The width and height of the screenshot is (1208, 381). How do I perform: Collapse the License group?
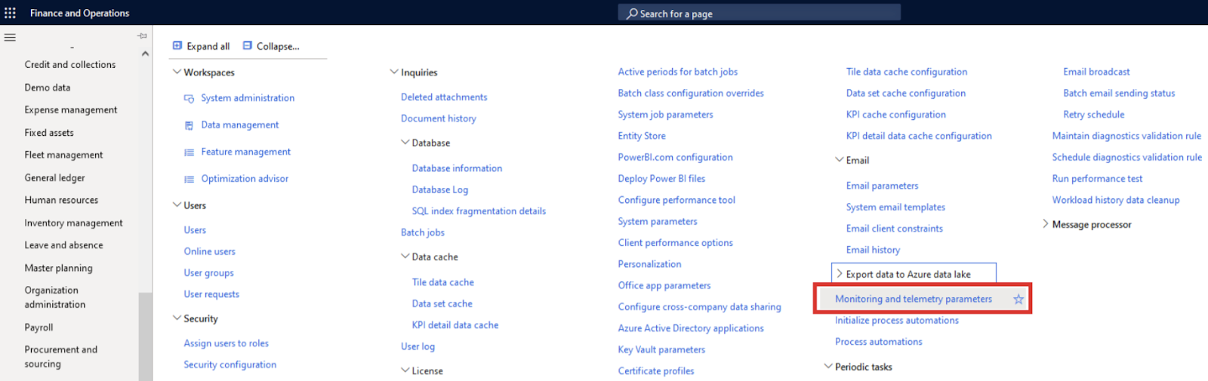pyautogui.click(x=405, y=370)
